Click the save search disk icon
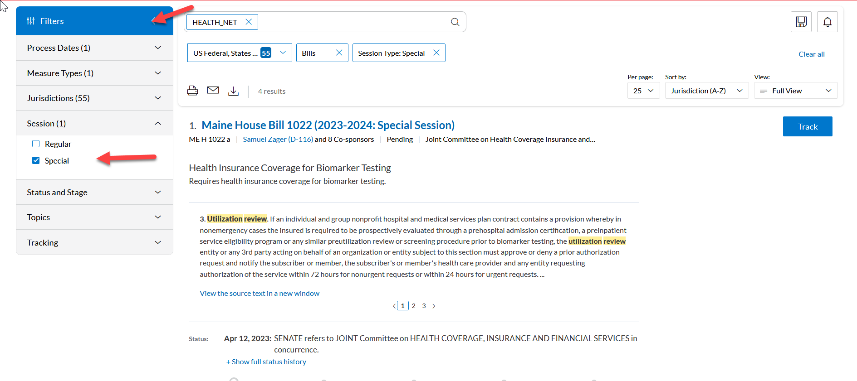 (x=801, y=22)
